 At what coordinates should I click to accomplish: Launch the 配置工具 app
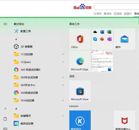pyautogui.click(x=23, y=31)
